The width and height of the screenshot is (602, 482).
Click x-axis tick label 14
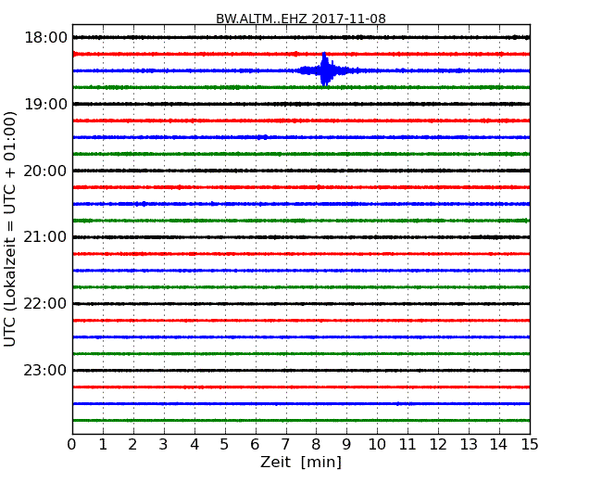pyautogui.click(x=498, y=445)
